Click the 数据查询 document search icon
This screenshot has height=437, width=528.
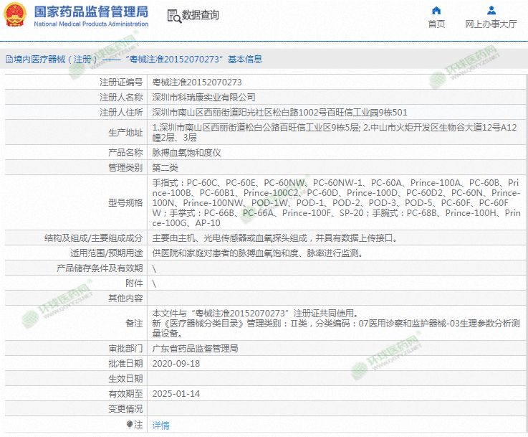173,16
